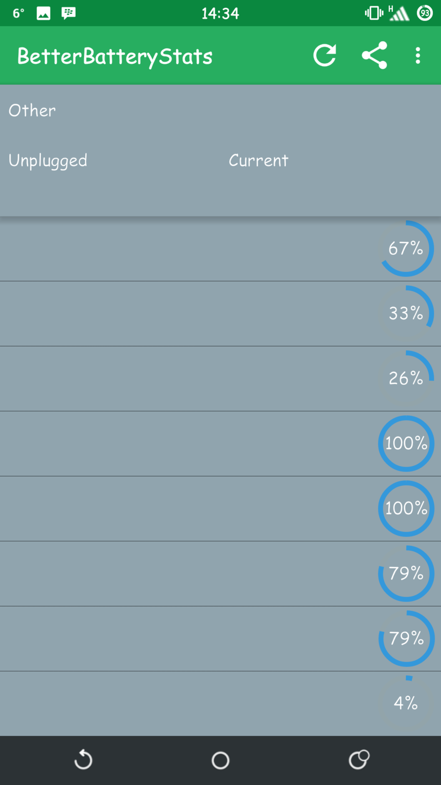Tap the share icon in the toolbar
This screenshot has height=785, width=441.
[x=374, y=55]
